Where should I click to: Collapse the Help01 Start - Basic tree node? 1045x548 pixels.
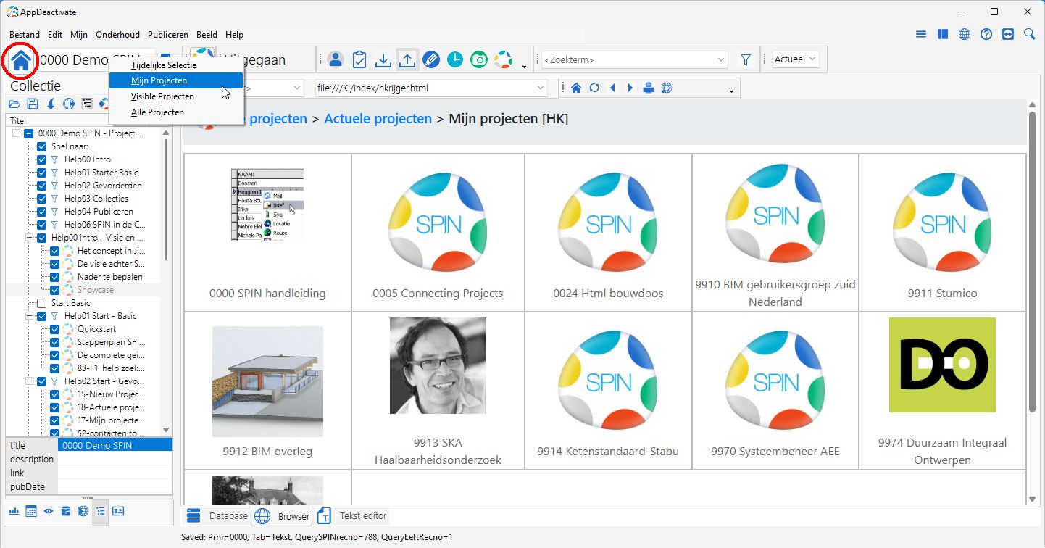point(29,316)
